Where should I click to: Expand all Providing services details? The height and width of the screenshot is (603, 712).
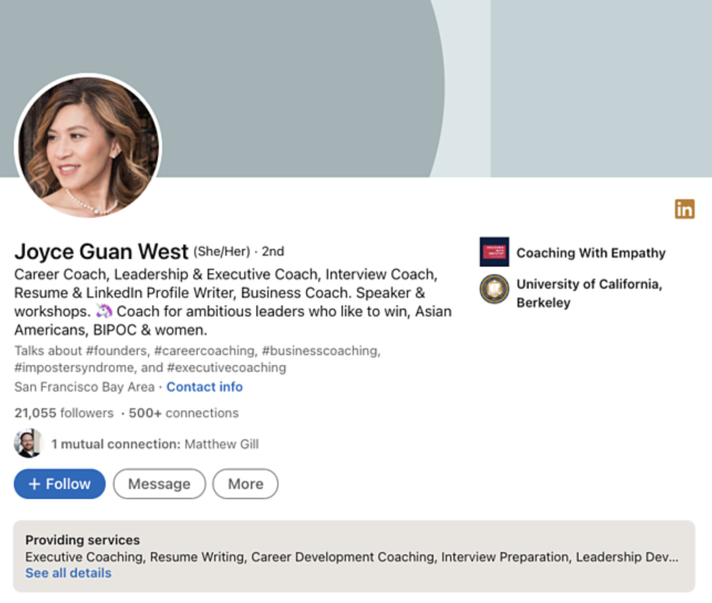click(x=68, y=573)
